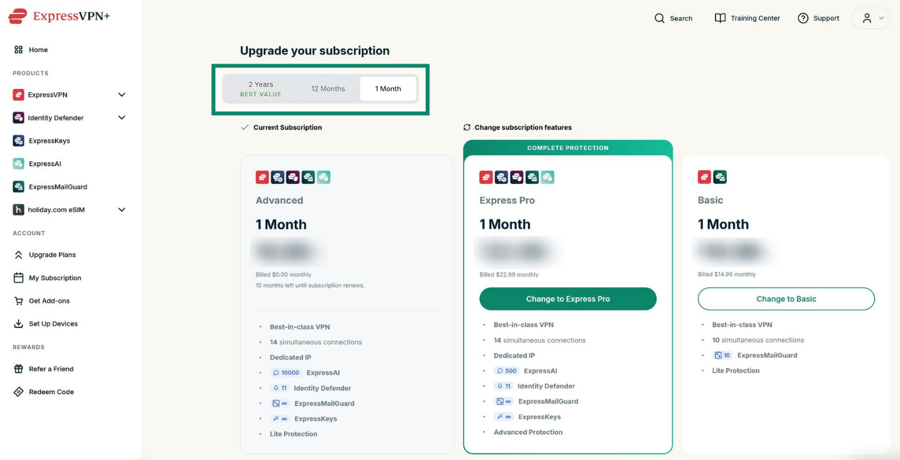Select the ExpressMailGuard sidebar icon
Image resolution: width=900 pixels, height=460 pixels.
point(19,186)
